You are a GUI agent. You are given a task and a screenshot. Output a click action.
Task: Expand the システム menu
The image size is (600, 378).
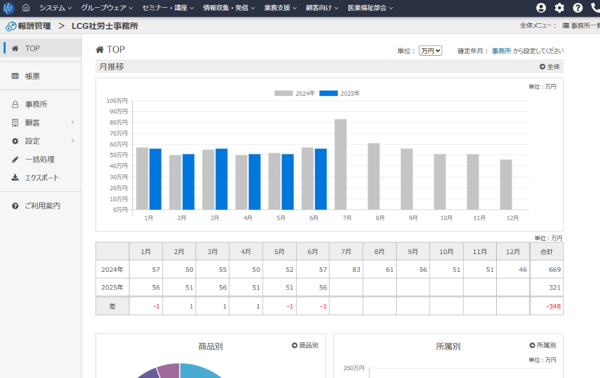click(x=56, y=8)
